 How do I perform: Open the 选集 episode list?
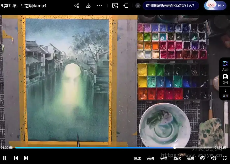tap(190, 158)
